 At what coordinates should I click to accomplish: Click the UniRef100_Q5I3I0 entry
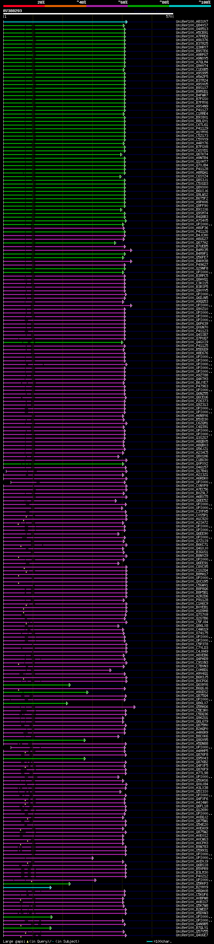[192, 791]
